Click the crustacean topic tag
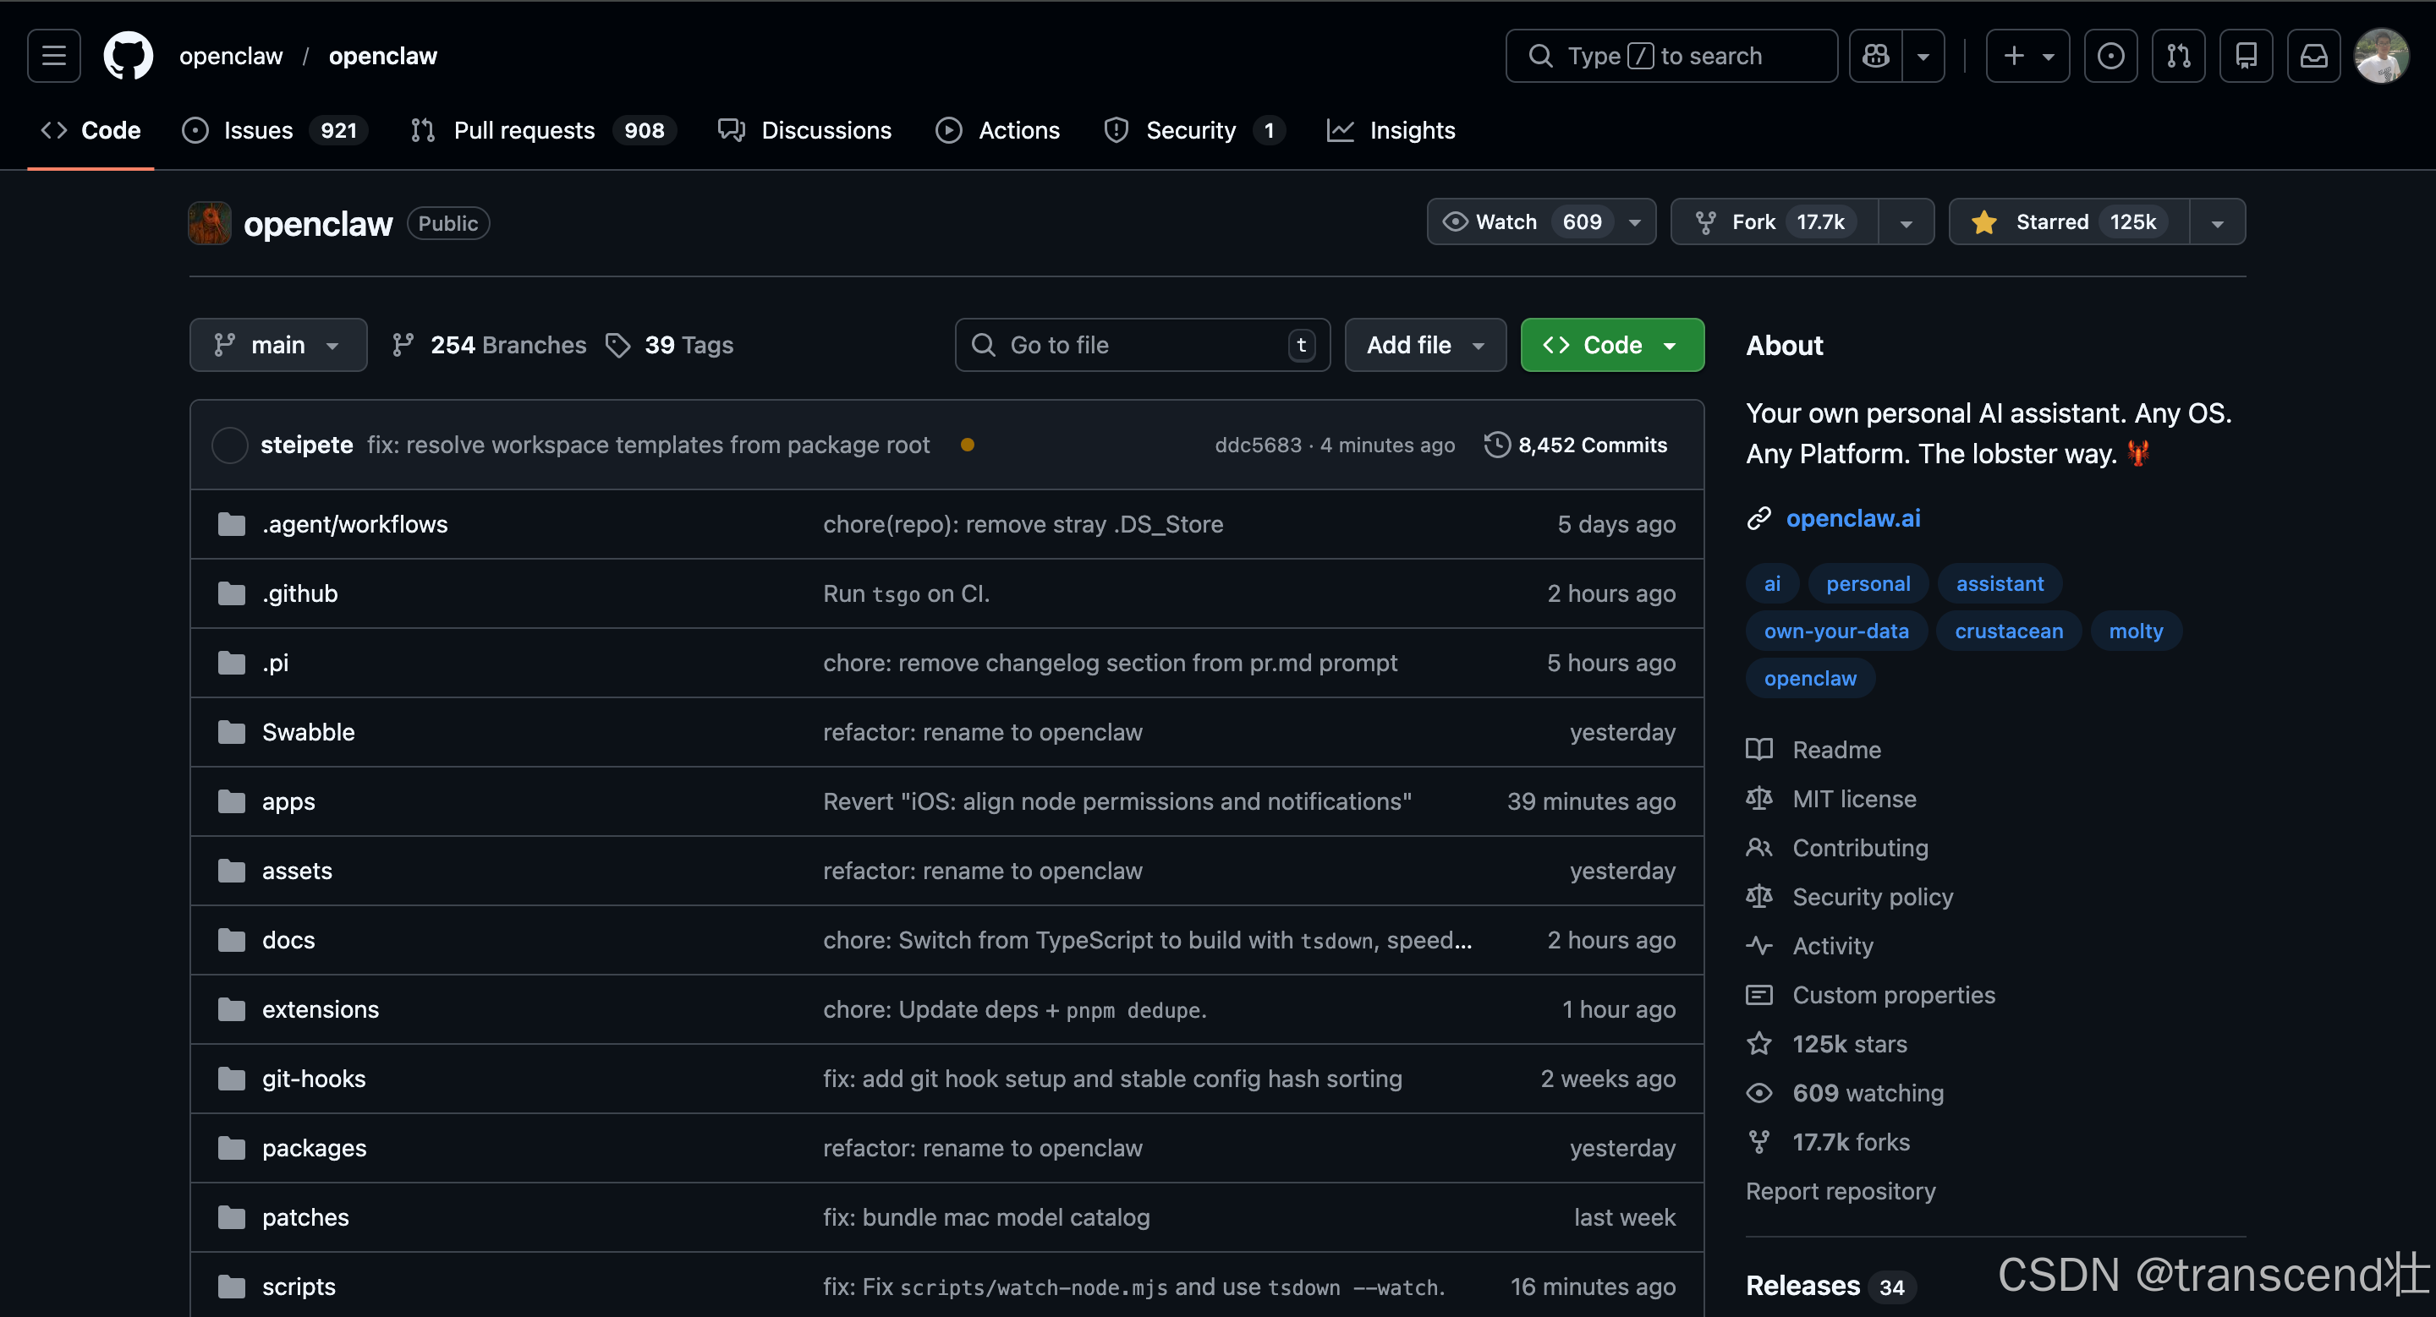Viewport: 2436px width, 1317px height. (x=2009, y=631)
